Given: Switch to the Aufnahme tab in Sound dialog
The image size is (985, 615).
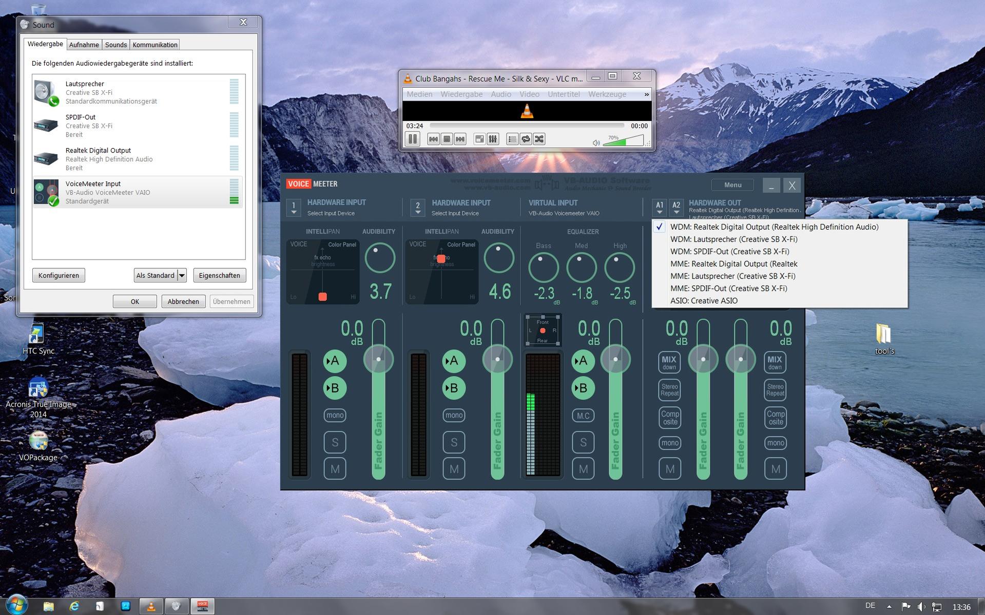Looking at the screenshot, I should tap(84, 45).
